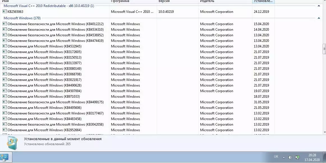Click the Издатель column header
The height and width of the screenshot is (163, 326).
[x=225, y=1]
